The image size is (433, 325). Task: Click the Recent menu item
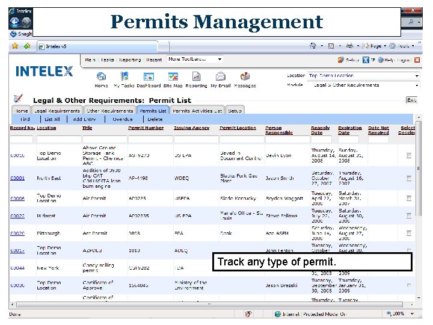(x=154, y=60)
